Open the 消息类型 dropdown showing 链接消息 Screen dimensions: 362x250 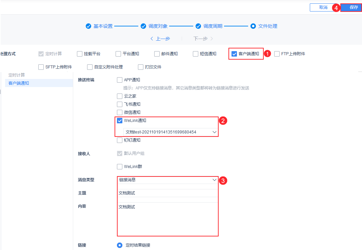pyautogui.click(x=167, y=180)
